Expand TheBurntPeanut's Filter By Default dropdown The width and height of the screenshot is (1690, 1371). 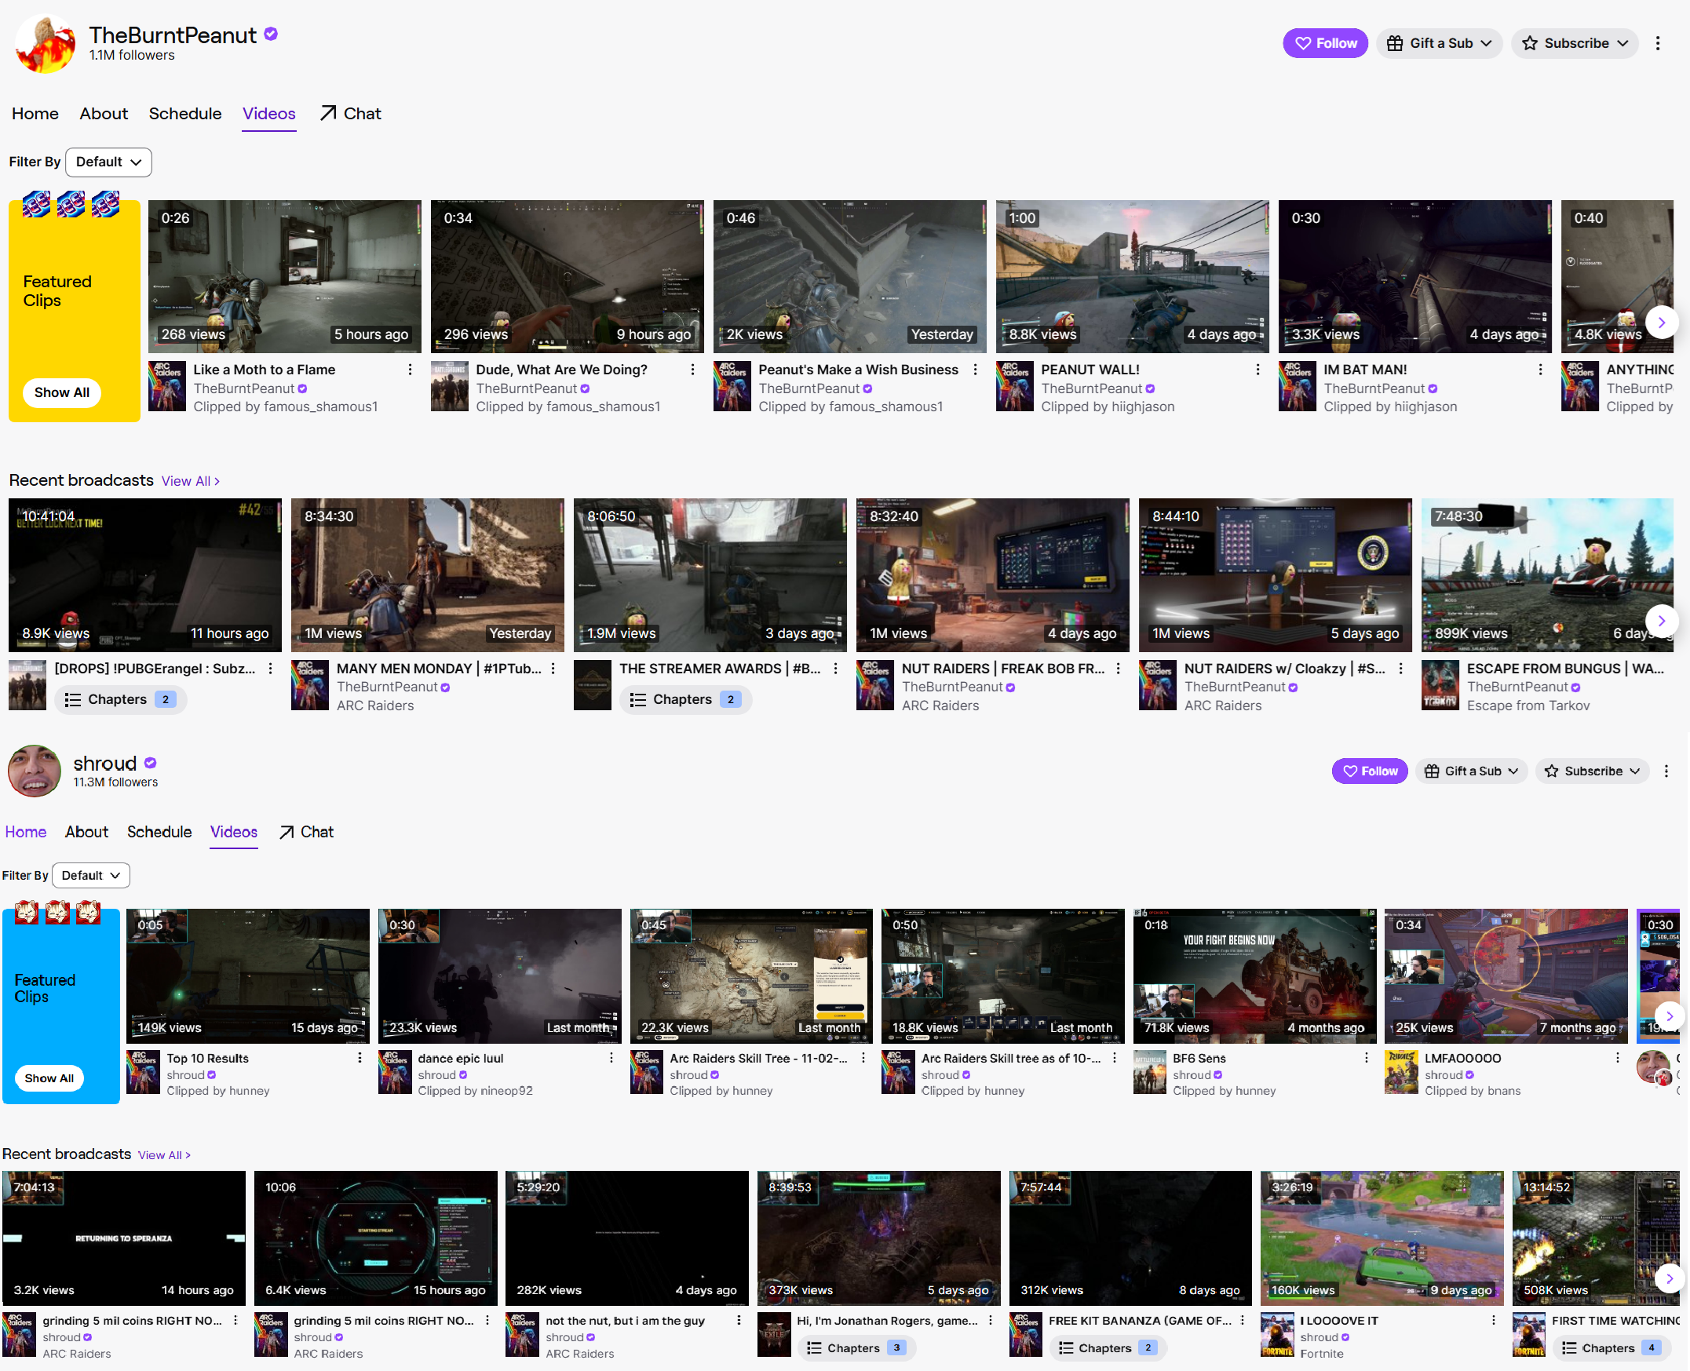click(108, 162)
